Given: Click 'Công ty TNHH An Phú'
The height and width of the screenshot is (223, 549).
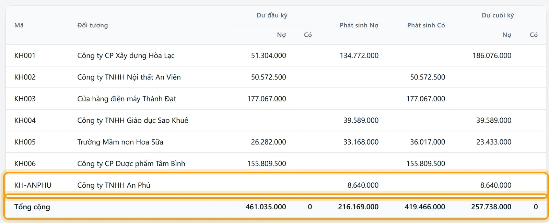Looking at the screenshot, I should point(114,185).
